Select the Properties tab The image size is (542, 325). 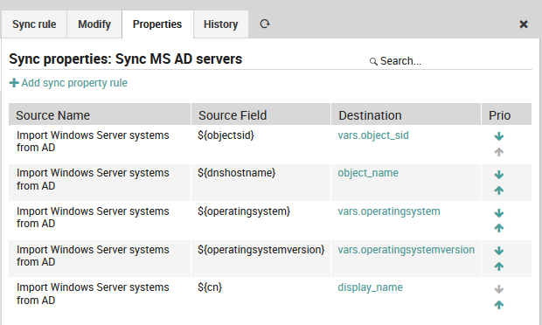coord(157,24)
